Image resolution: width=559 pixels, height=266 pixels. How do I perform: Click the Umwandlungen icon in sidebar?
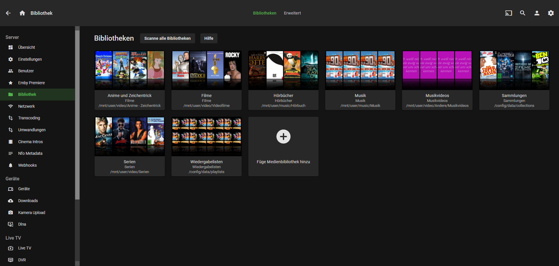click(10, 130)
